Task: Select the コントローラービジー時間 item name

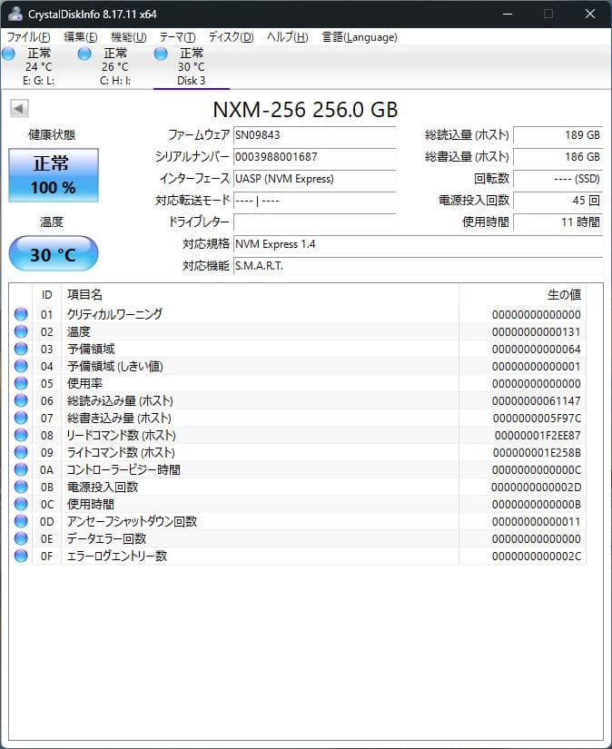Action: (x=123, y=469)
